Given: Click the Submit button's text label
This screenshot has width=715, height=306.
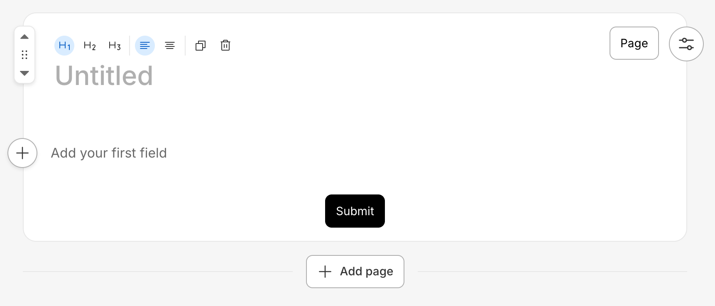Looking at the screenshot, I should 355,211.
